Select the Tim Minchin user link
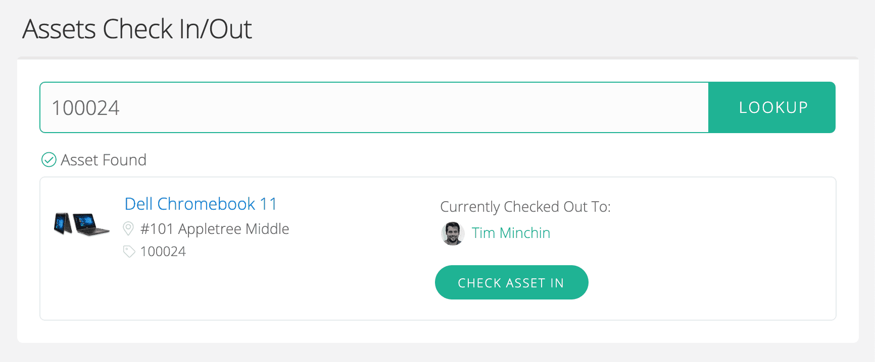The height and width of the screenshot is (362, 875). [x=511, y=233]
